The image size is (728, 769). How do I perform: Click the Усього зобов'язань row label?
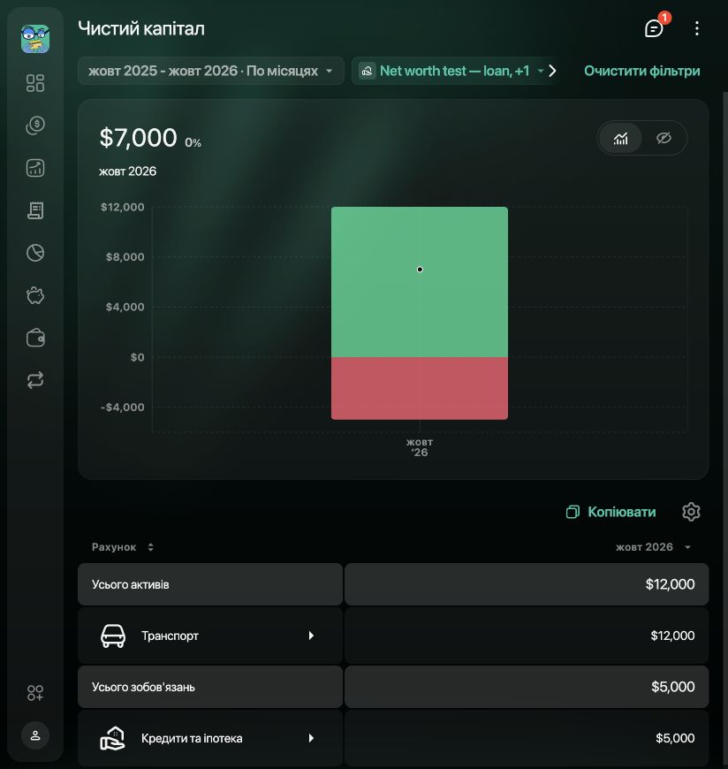click(x=143, y=687)
